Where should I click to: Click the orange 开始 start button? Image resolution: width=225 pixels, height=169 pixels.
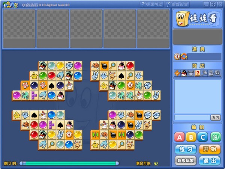[x=210, y=149]
